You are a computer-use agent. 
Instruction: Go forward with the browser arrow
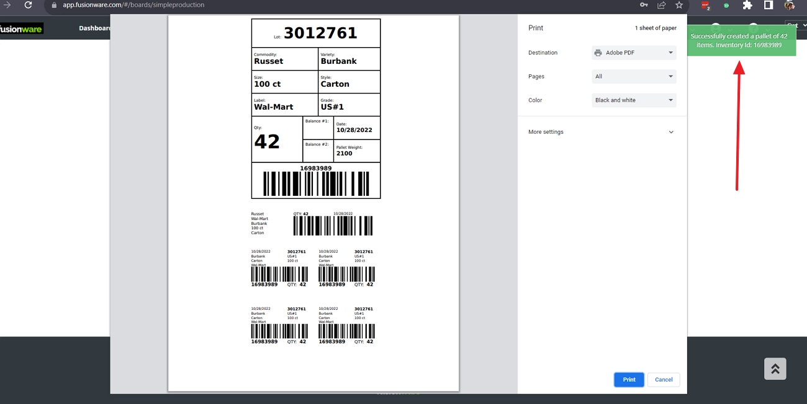click(7, 5)
